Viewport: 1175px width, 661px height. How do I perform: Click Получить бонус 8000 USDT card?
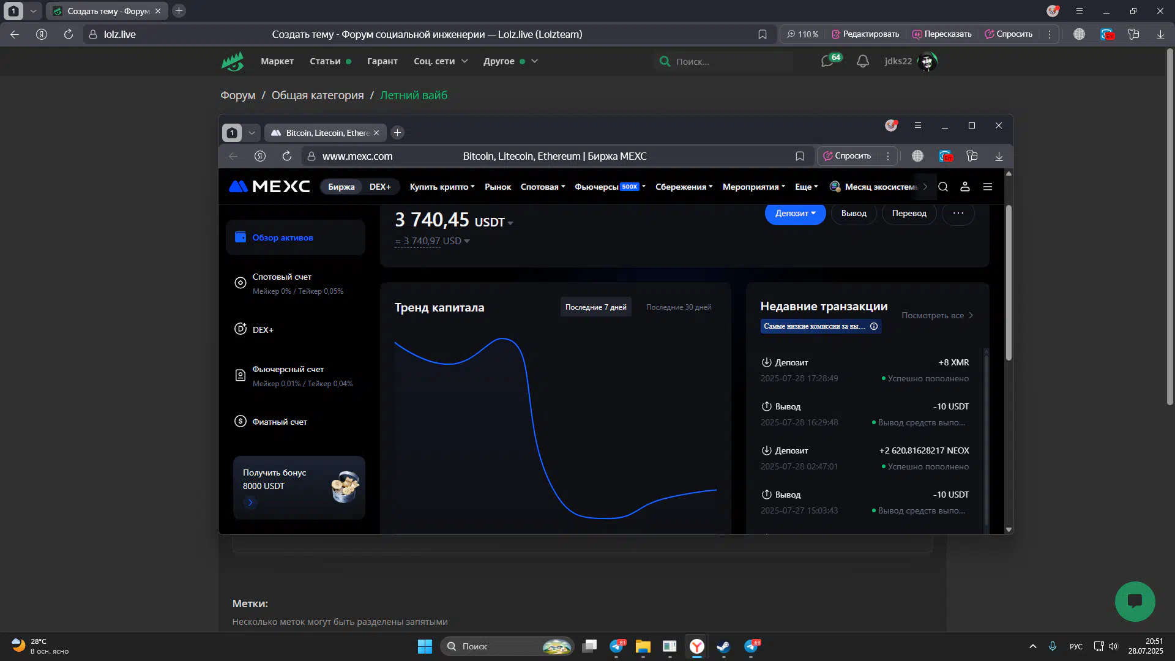299,487
